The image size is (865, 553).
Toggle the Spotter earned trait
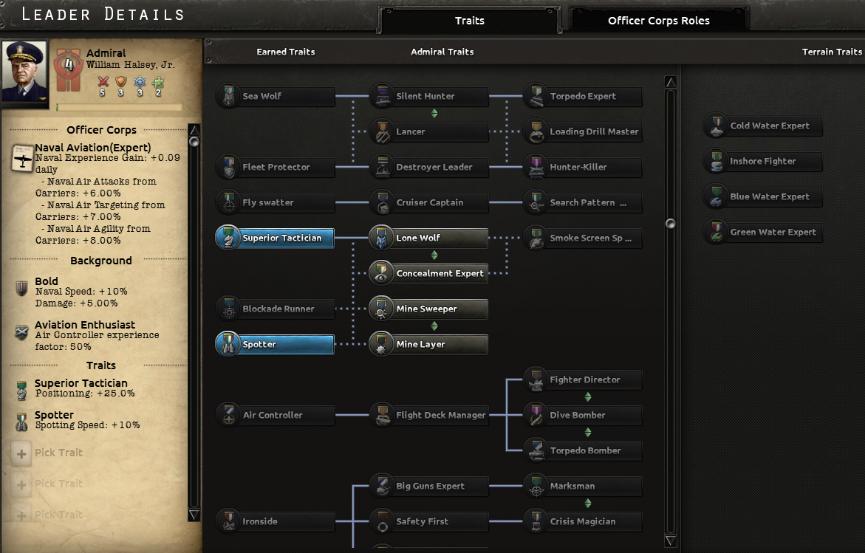coord(275,344)
